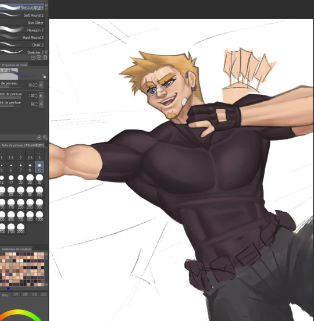314x321 pixels.
Task: Click the brush size stepper arrows at 10.0
Action: click(x=36, y=85)
